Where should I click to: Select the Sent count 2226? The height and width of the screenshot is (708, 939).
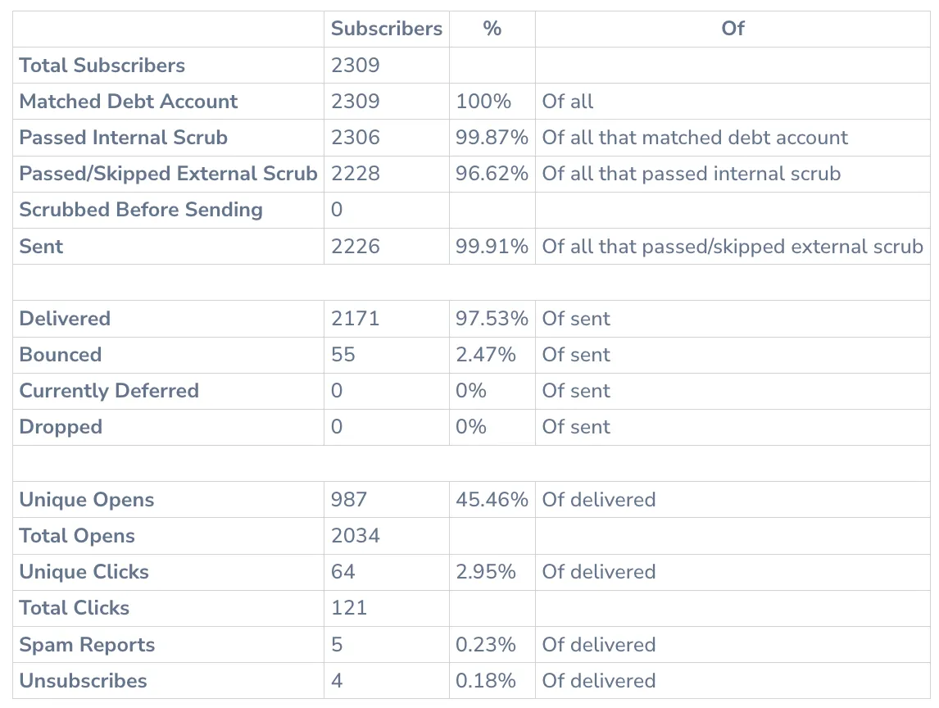coord(356,246)
